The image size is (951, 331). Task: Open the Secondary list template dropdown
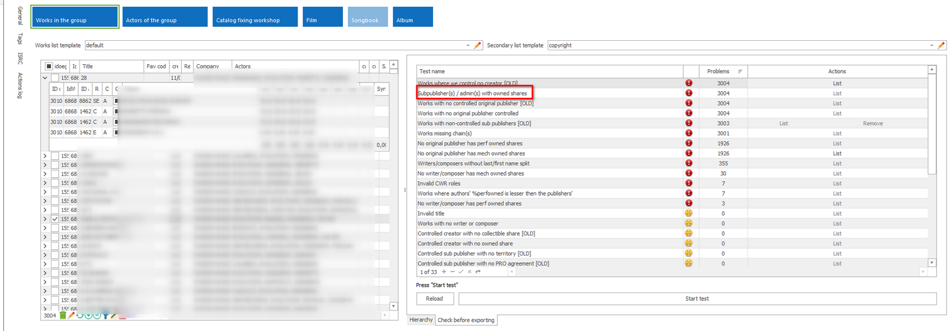point(931,45)
